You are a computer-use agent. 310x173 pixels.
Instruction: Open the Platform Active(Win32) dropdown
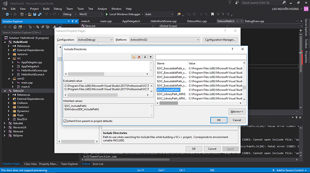165,40
